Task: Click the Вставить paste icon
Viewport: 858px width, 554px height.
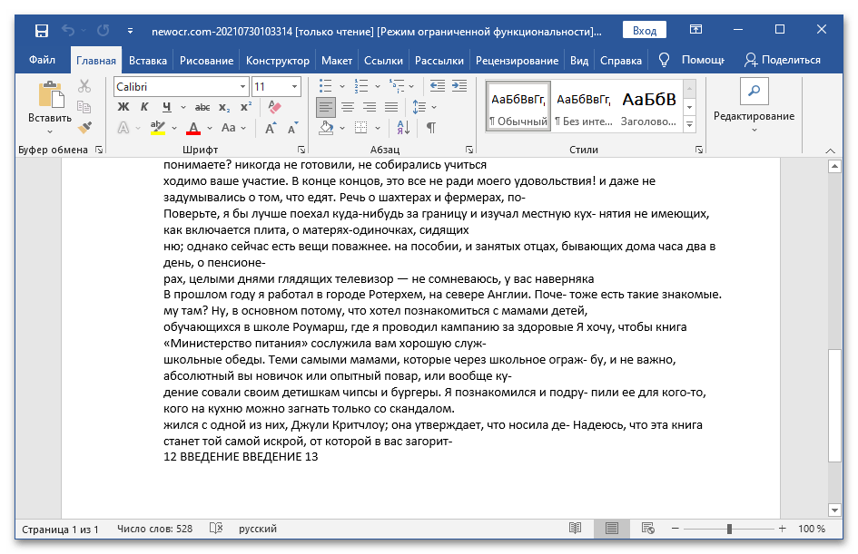Action: click(50, 95)
